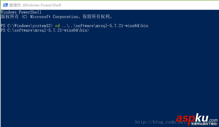This screenshot has width=219, height=127.
Task: Click the 'PS C:\Windows\system32>' prompt
Action: coord(27,26)
